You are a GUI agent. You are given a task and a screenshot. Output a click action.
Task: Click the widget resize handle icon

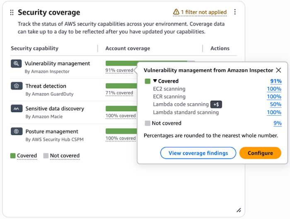pyautogui.click(x=239, y=210)
